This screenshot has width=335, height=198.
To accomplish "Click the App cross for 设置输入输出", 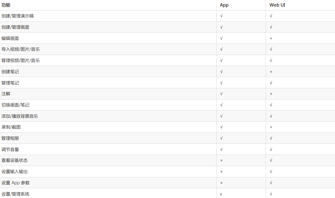I will (221, 172).
